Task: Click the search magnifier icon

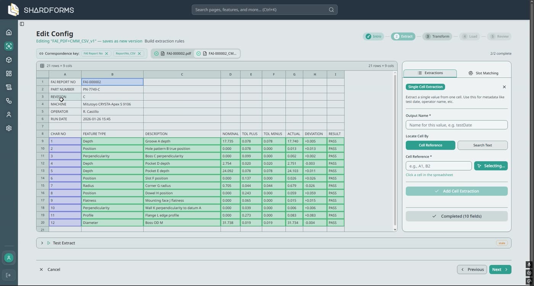Action: (331, 10)
